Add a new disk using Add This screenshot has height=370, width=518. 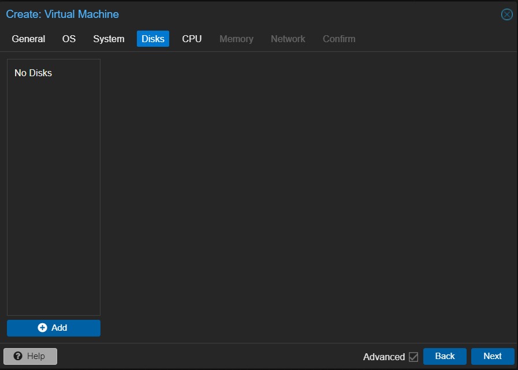pos(54,328)
